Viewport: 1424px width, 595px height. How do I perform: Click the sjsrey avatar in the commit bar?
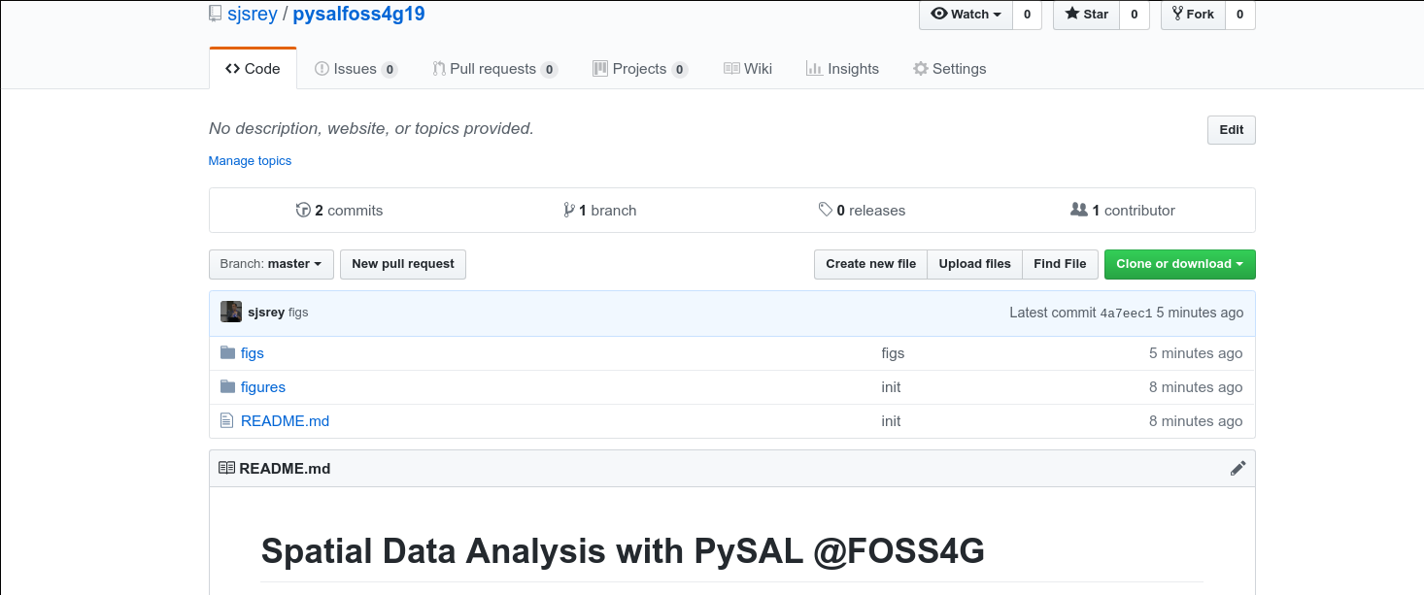point(231,312)
